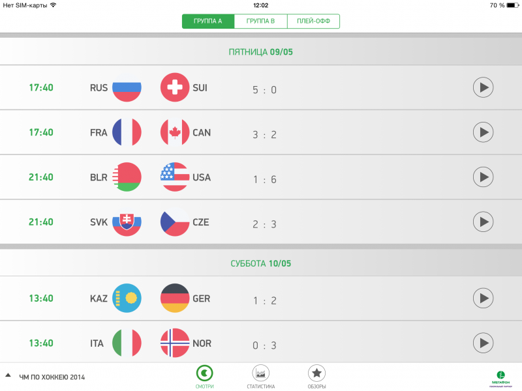The height and width of the screenshot is (391, 522).
Task: Switch to the Плей-офф tab
Action: coord(313,22)
